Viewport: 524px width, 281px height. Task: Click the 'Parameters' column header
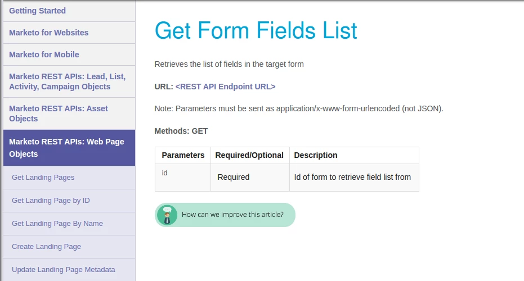(183, 155)
